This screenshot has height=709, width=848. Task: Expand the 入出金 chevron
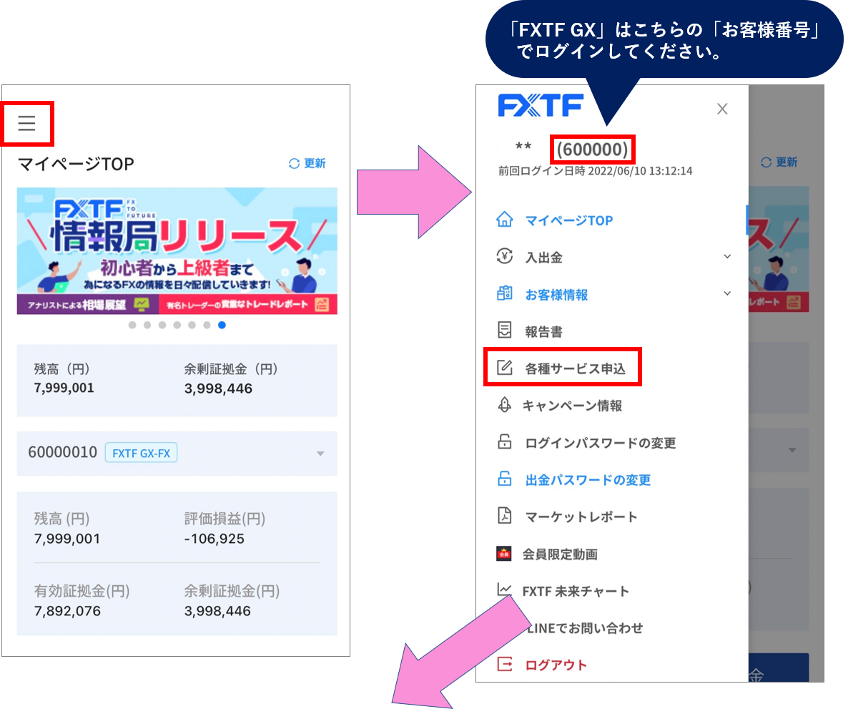coord(727,257)
